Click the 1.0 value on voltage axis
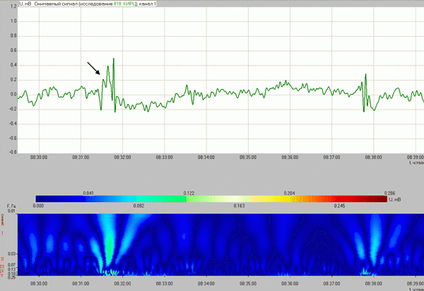Screen dimensions: 424x291 [x=13, y=21]
